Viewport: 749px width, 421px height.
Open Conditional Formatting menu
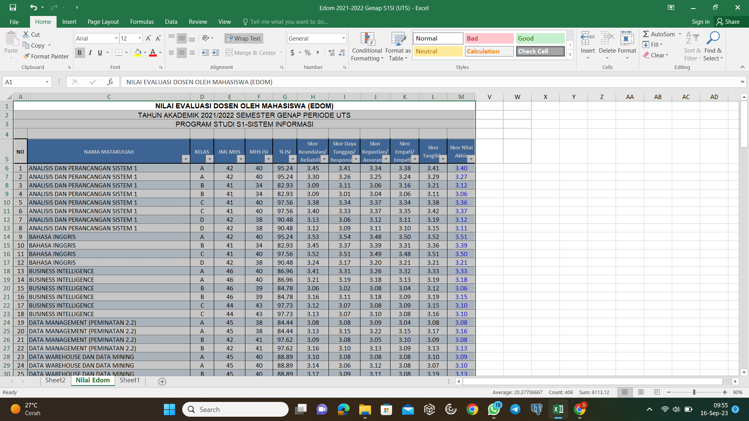pyautogui.click(x=367, y=46)
